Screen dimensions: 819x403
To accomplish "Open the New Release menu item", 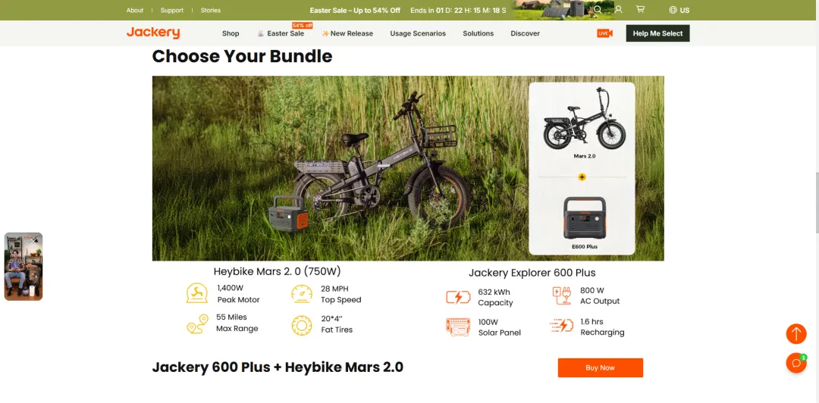I will tap(347, 33).
